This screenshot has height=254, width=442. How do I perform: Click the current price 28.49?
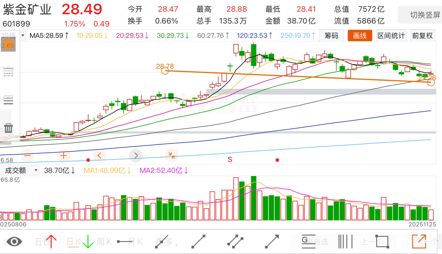tap(82, 9)
